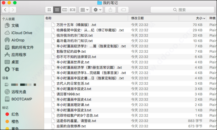Click the 883 字节 size cell
The width and height of the screenshot is (217, 130).
tap(195, 121)
